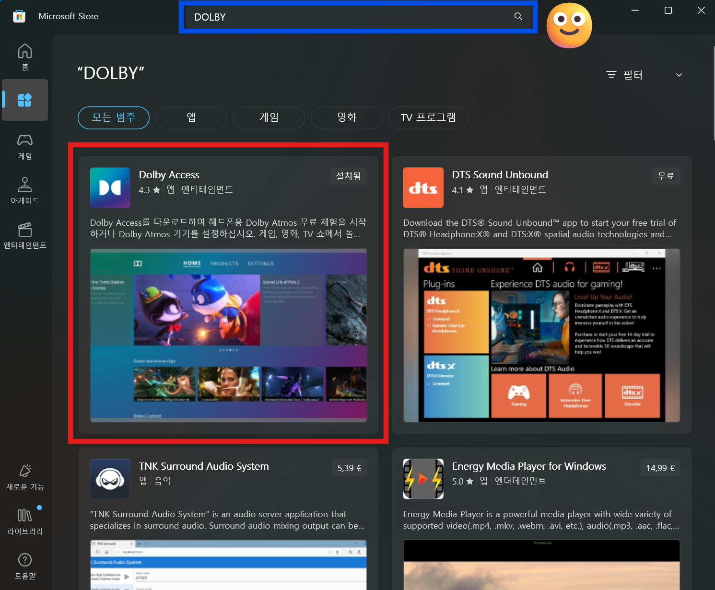Click the search magnifier icon

click(518, 16)
